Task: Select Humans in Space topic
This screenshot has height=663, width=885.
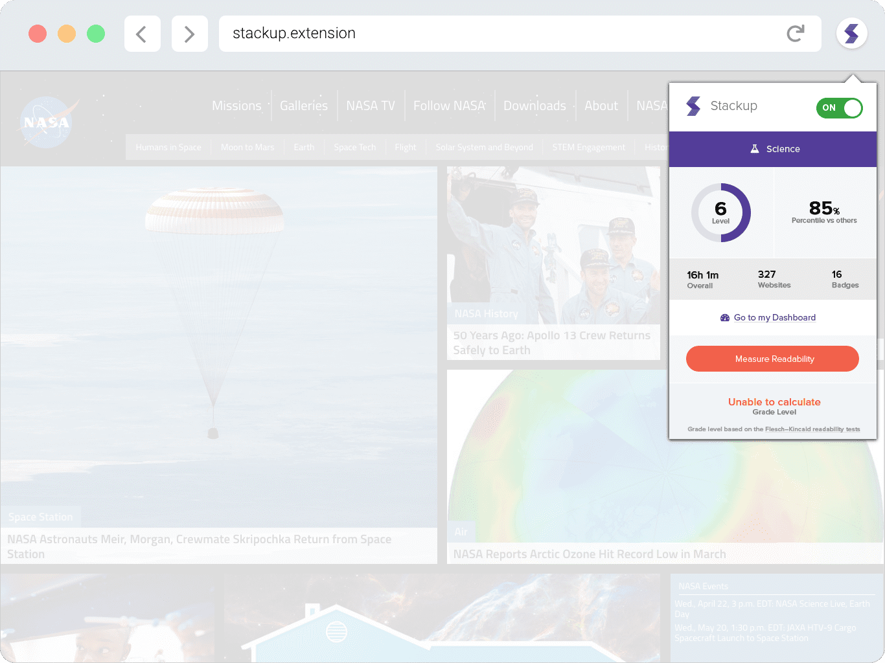Action: tap(168, 147)
